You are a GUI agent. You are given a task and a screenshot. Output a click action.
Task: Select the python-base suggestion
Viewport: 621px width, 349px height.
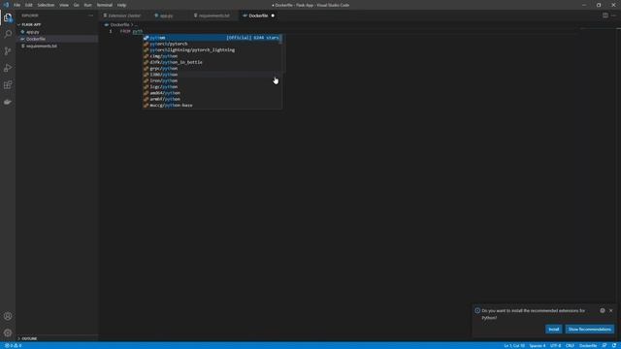(x=212, y=106)
